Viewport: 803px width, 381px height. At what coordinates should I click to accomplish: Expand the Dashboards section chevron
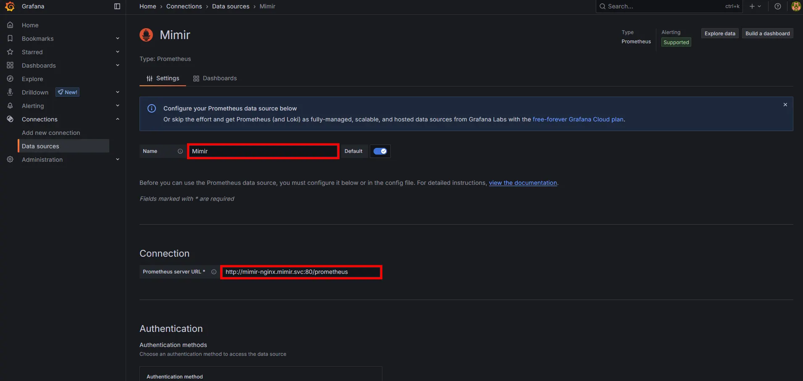pyautogui.click(x=118, y=66)
